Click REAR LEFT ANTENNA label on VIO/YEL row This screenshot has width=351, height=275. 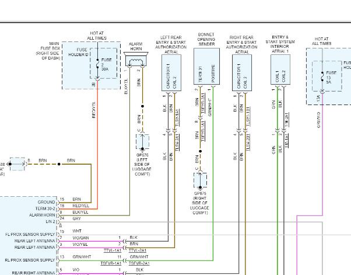coord(35,247)
